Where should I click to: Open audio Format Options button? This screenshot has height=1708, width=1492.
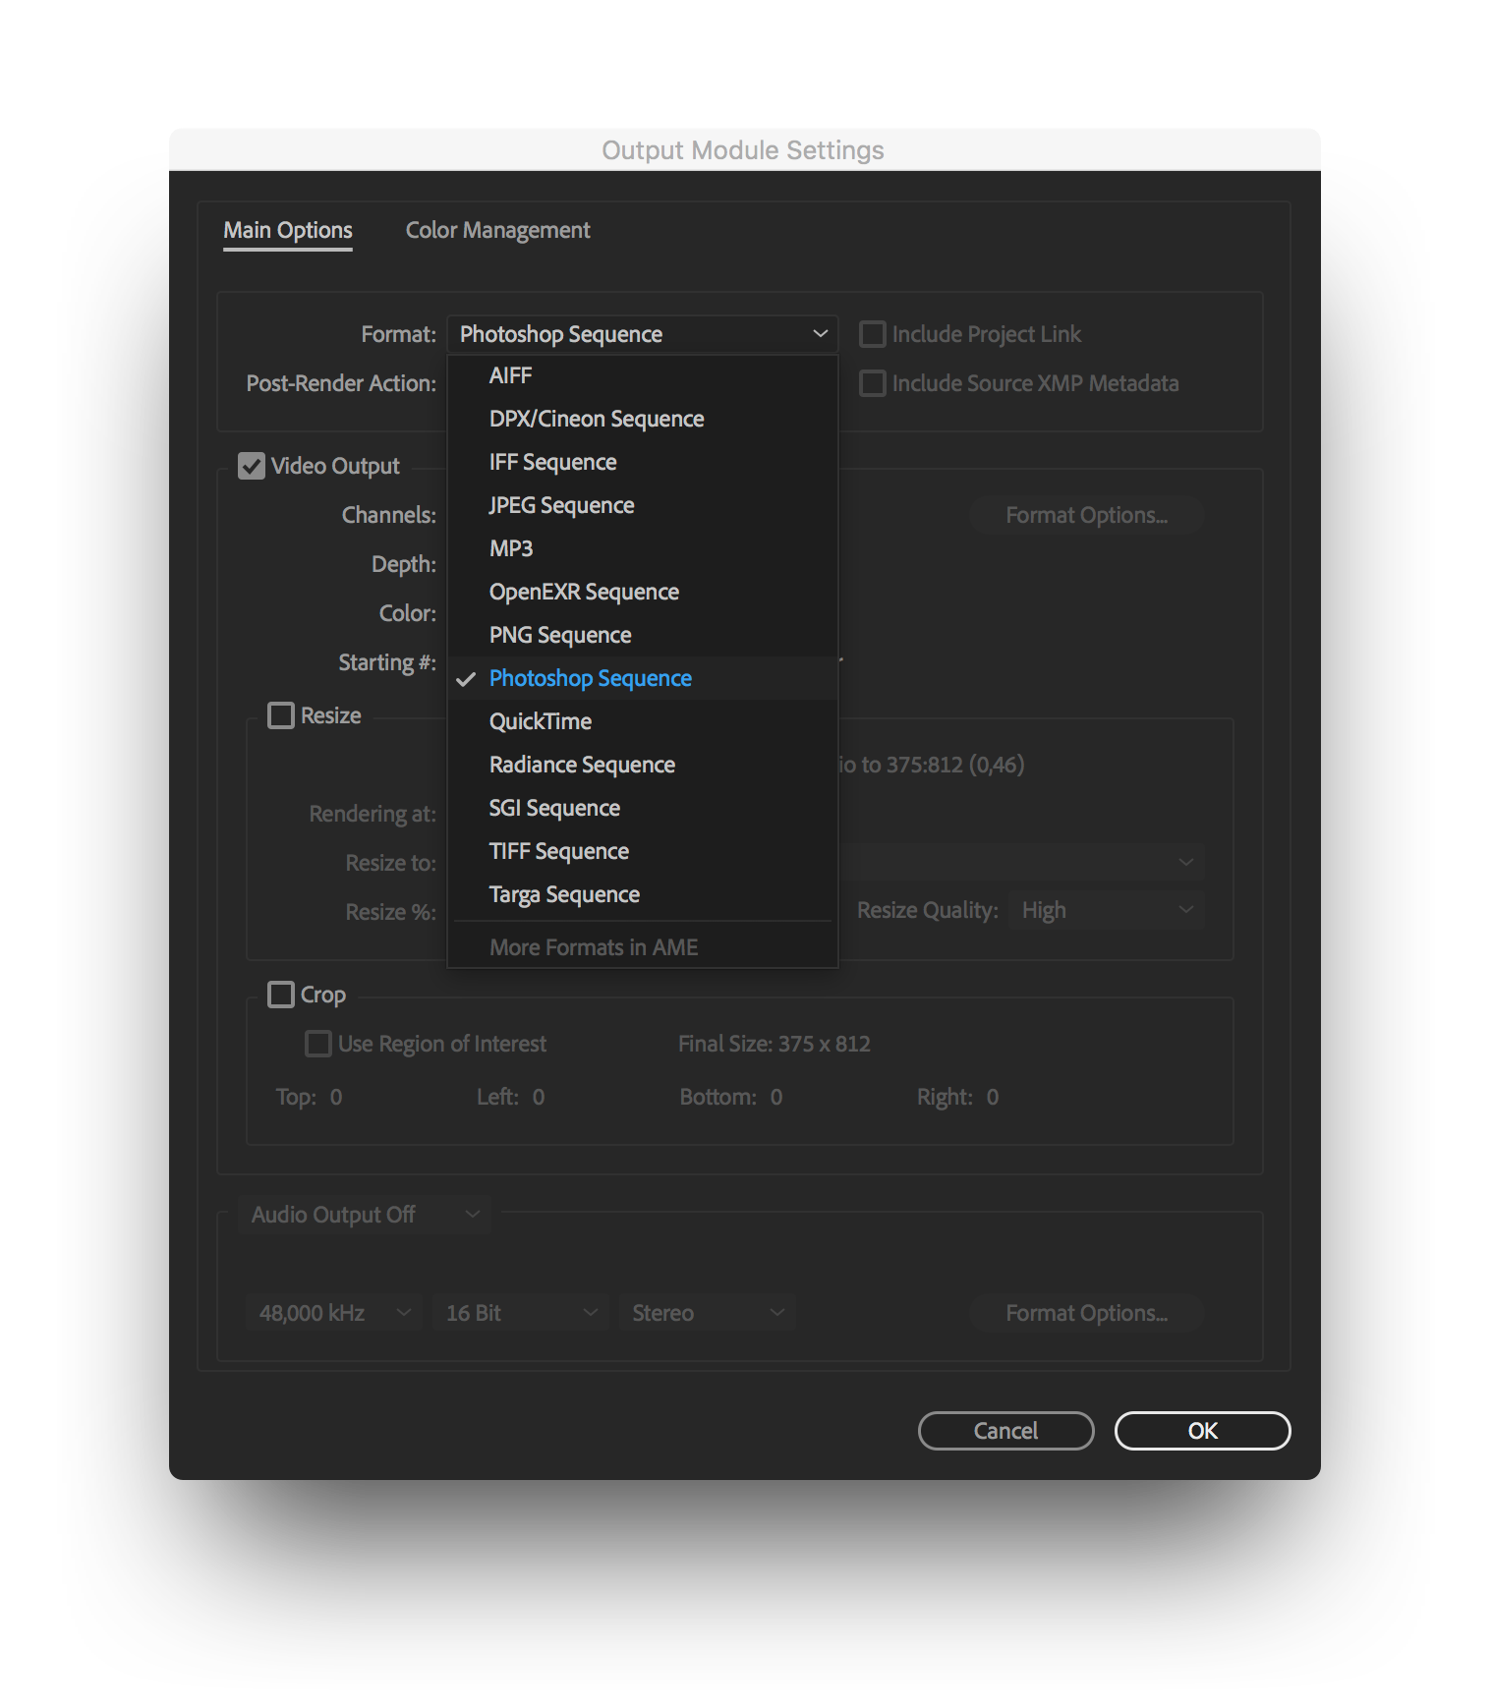point(1086,1313)
